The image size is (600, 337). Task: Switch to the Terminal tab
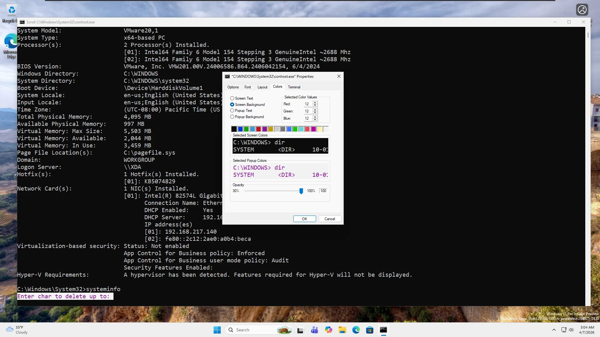tap(294, 87)
